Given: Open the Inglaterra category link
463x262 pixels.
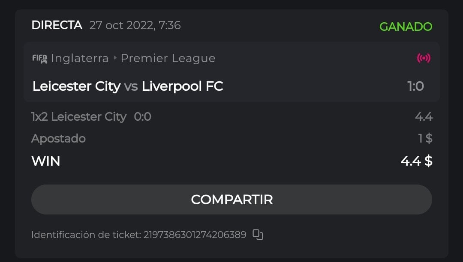Looking at the screenshot, I should click(x=80, y=58).
